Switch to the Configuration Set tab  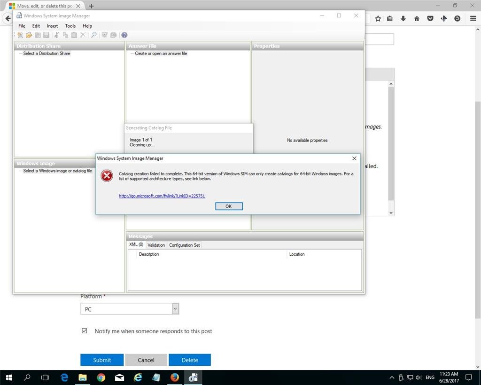point(184,245)
